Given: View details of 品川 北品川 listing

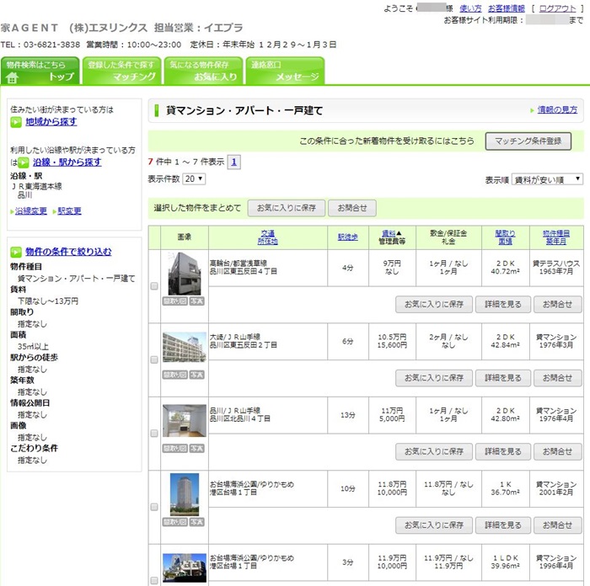Looking at the screenshot, I should click(503, 452).
